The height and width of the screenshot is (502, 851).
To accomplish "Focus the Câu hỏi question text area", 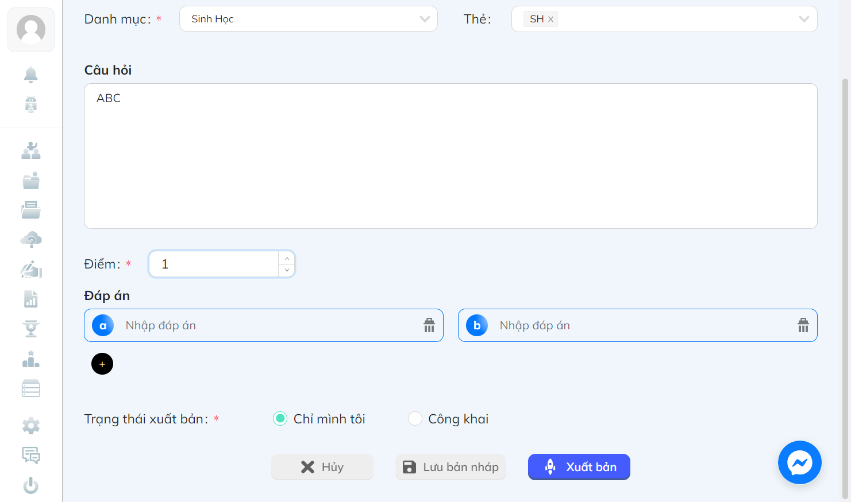I will [450, 156].
